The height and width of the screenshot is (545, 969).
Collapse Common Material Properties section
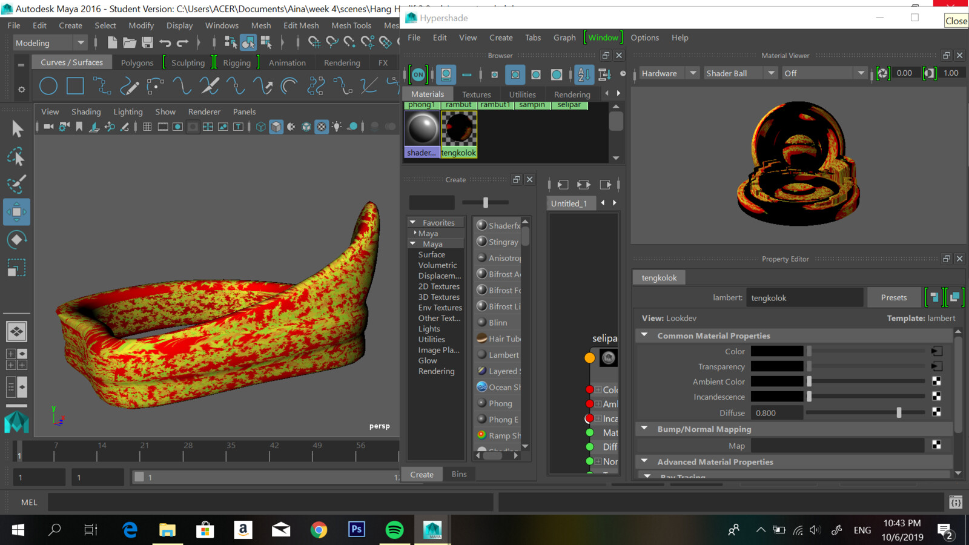coord(644,335)
